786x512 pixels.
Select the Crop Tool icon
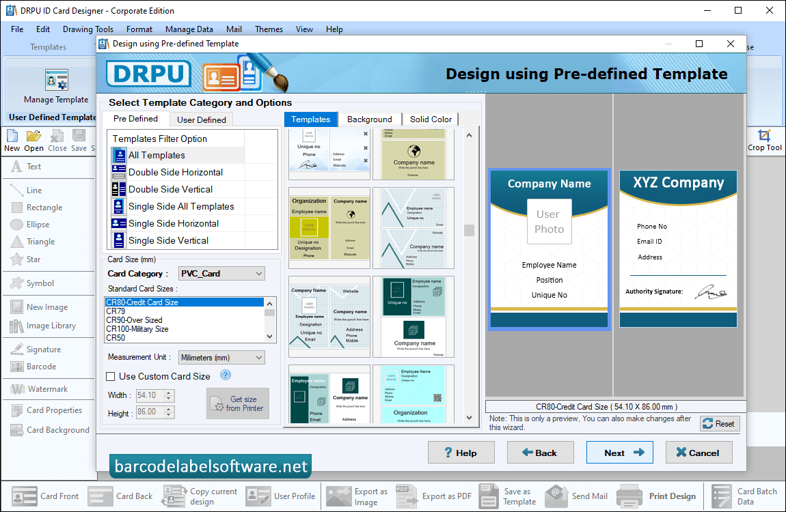764,136
